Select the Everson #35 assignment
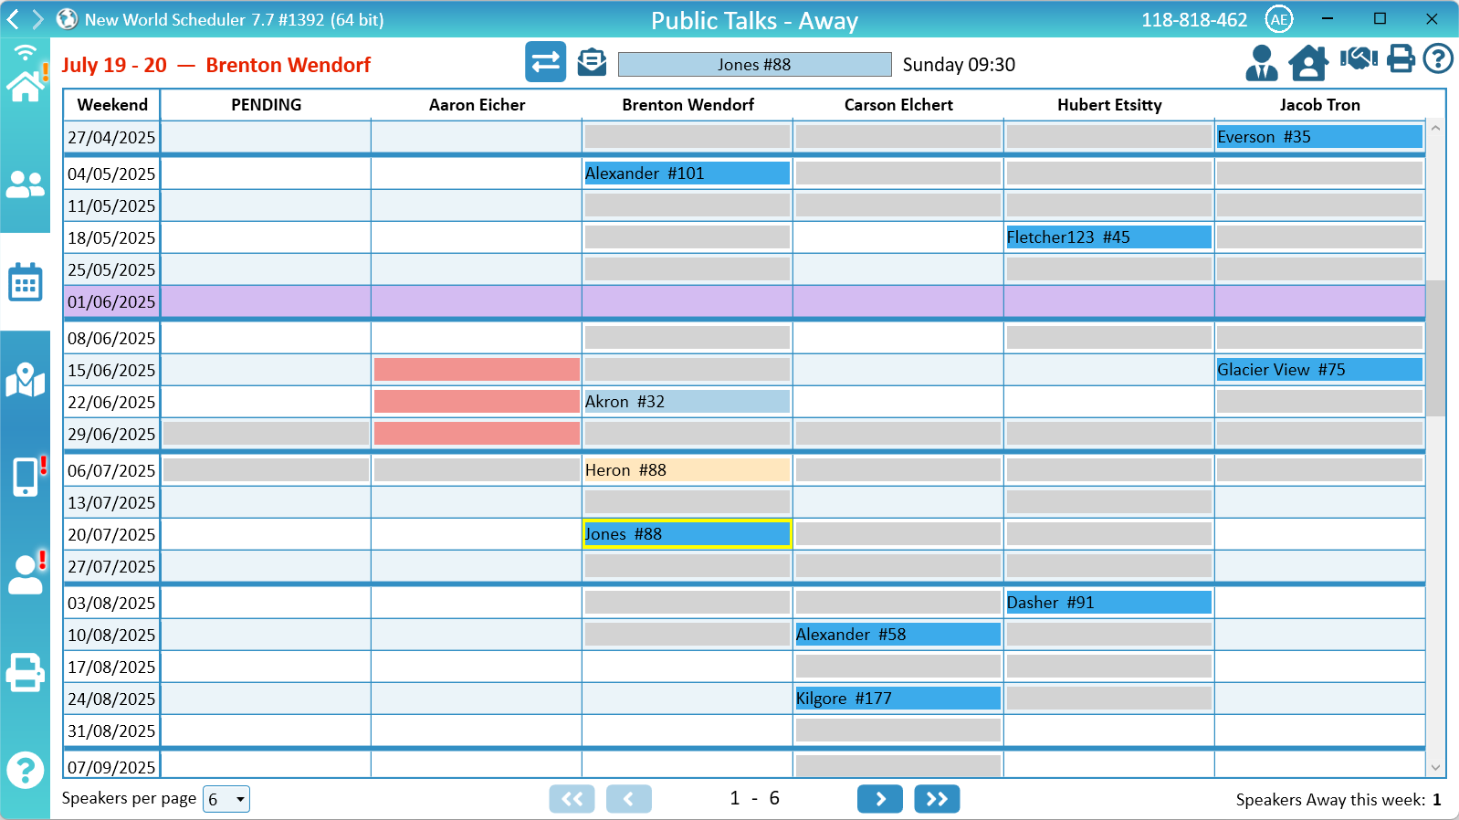Viewport: 1459px width, 820px height. pyautogui.click(x=1319, y=137)
